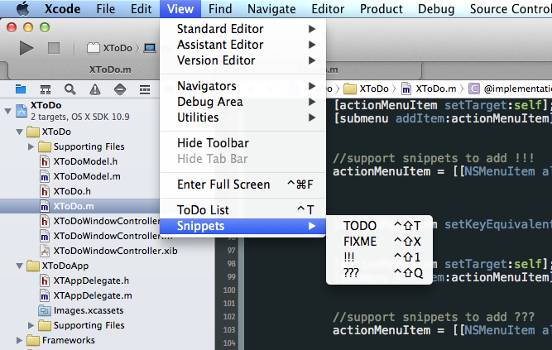Open the Find navigator magnifier icon
552x350 pixels.
70,89
